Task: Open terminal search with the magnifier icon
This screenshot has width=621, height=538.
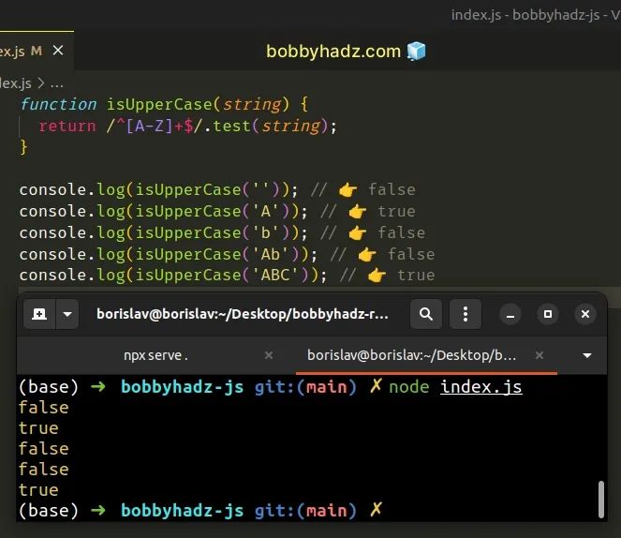Action: (x=426, y=314)
